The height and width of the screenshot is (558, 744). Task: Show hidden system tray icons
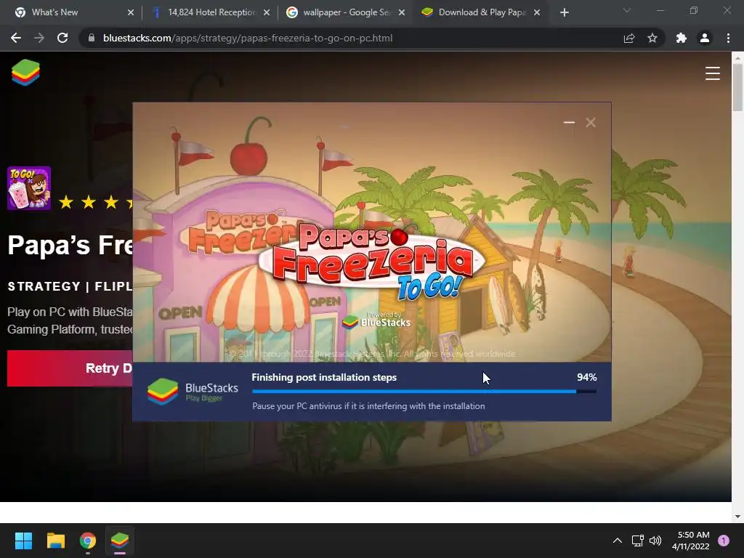coord(618,541)
